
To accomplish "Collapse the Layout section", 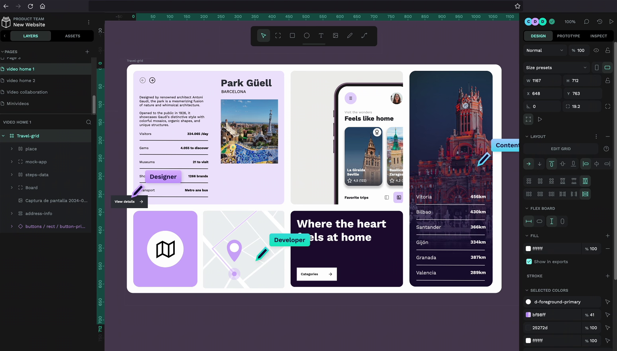I will tap(527, 136).
